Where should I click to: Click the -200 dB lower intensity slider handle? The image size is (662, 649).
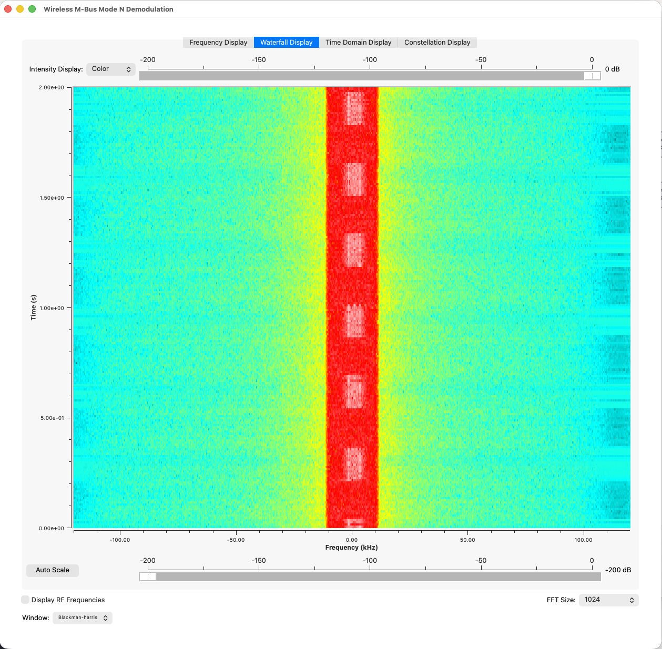pos(147,576)
